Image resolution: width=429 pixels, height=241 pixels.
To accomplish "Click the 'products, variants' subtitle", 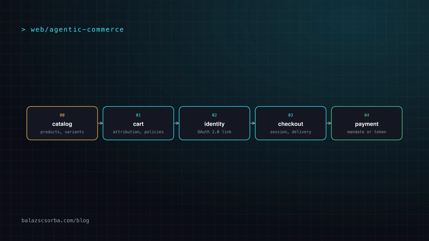I will point(62,132).
